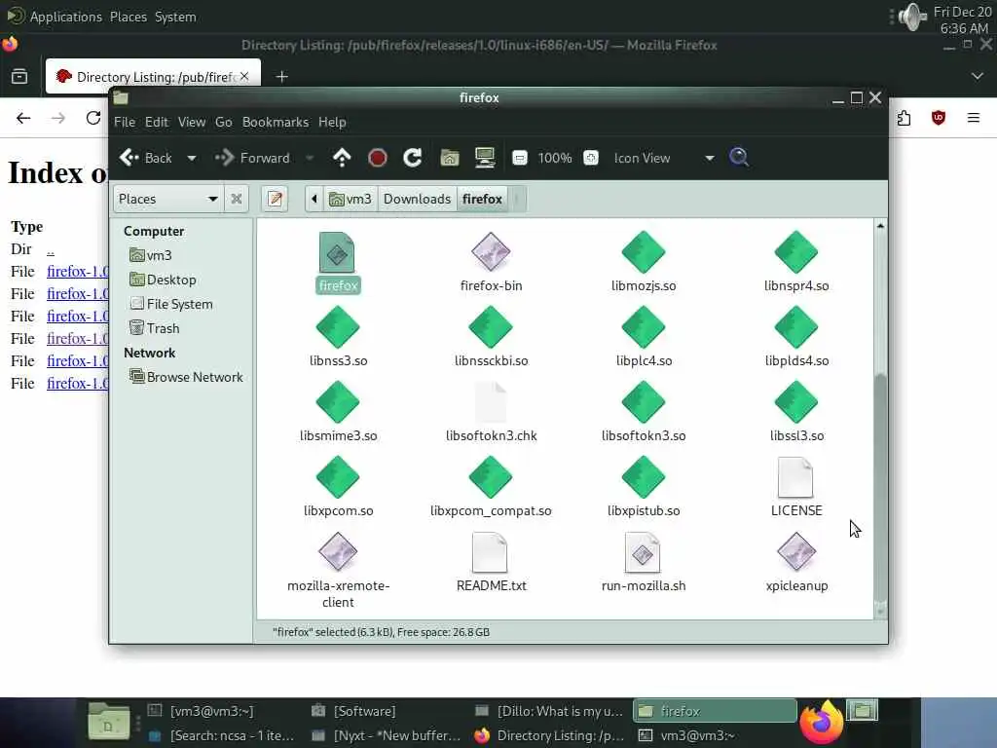Screen dimensions: 997x748
Task: Reload the current folder view
Action: (413, 158)
